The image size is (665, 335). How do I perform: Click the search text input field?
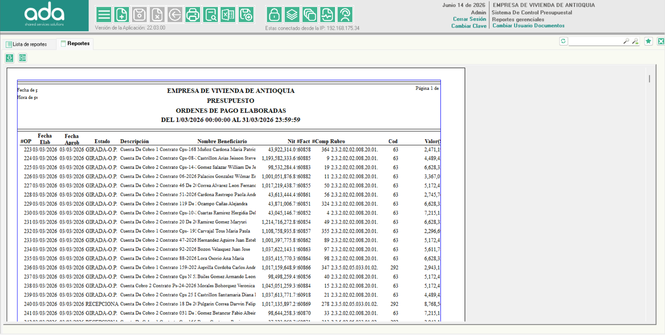[x=596, y=41]
